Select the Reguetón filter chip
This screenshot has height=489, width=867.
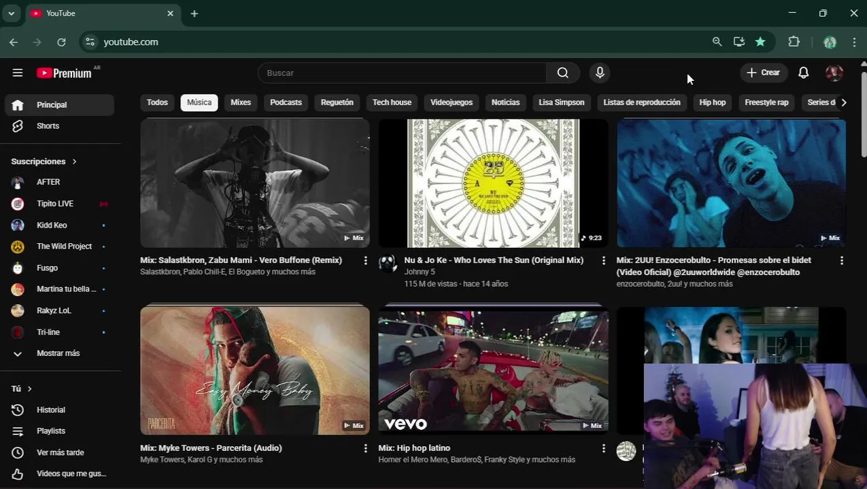tap(337, 103)
